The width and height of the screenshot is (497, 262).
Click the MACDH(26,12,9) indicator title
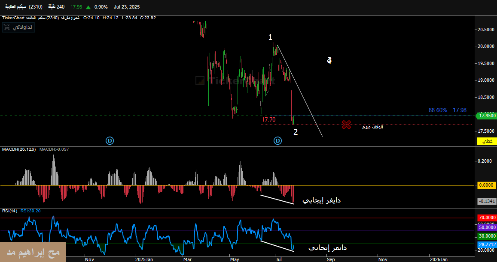[19, 149]
